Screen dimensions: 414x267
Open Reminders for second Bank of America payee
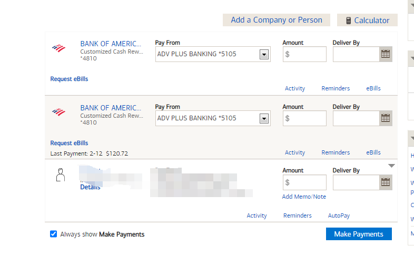tap(336, 152)
